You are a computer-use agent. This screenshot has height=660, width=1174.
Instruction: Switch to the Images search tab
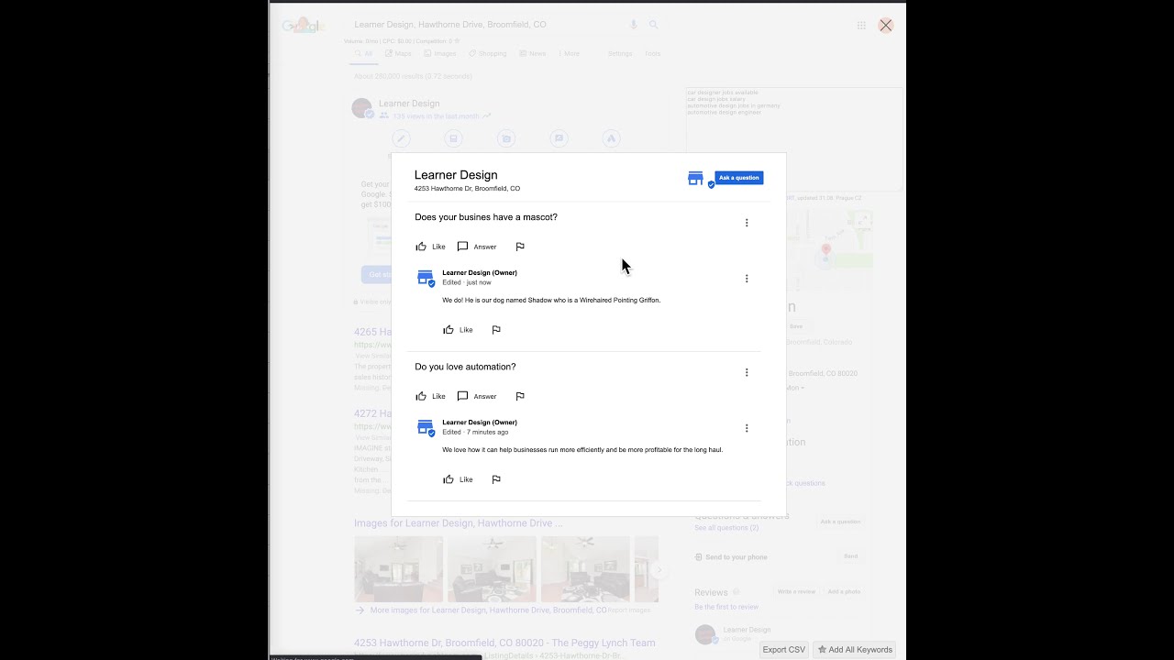pos(440,54)
